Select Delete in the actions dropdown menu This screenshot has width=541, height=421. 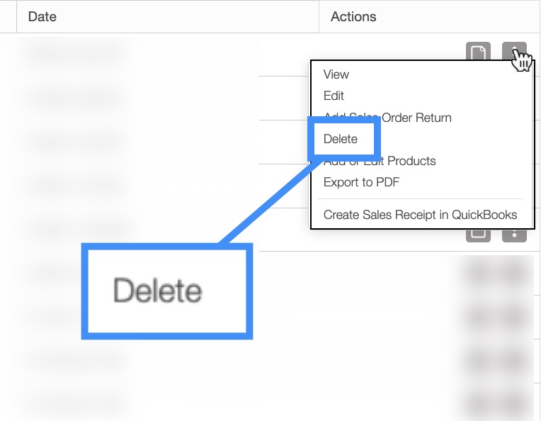(x=341, y=139)
